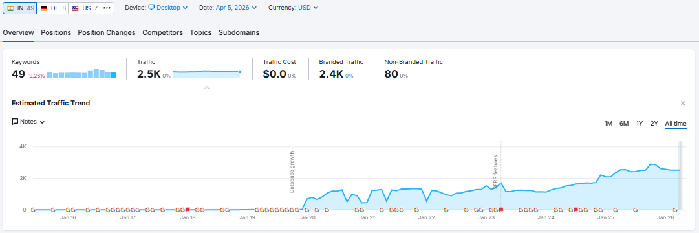Click the Traffic sparkline chart
Viewport: 699px width, 233px height.
pyautogui.click(x=207, y=74)
